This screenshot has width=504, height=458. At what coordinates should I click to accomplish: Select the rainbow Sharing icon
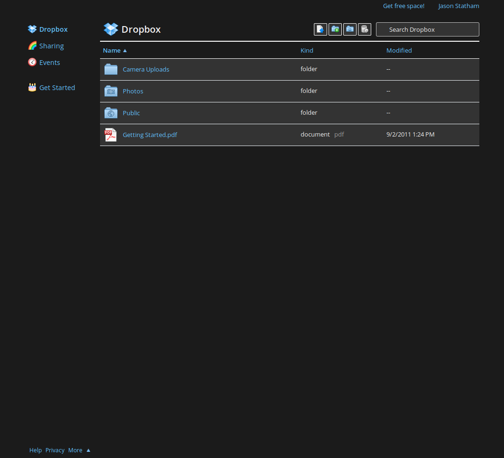32,46
